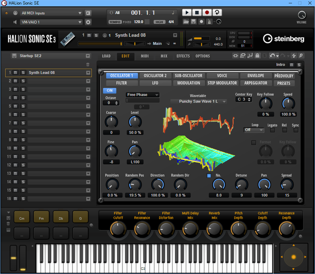This screenshot has height=274, width=315.
Task: Enable the Formant checkbox
Action: click(254, 143)
